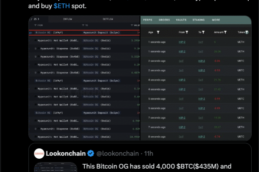Open the quoted post's image thumbnail
Screen dimensions: 259x172
click(x=55, y=167)
